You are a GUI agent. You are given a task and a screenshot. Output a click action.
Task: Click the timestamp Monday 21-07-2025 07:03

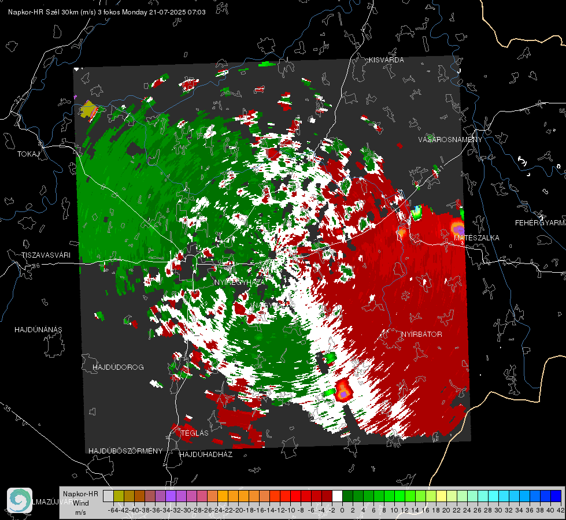[164, 12]
